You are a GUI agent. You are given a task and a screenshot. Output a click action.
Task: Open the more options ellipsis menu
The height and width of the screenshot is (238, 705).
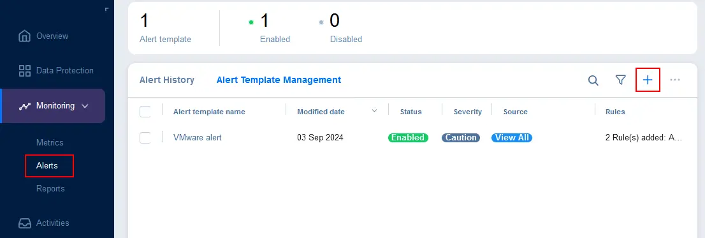(675, 80)
